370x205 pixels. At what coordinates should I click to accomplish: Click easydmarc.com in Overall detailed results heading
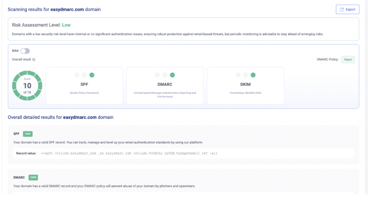(79, 117)
